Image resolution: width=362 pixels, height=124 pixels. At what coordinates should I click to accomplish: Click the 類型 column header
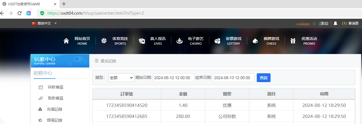tap(227, 94)
